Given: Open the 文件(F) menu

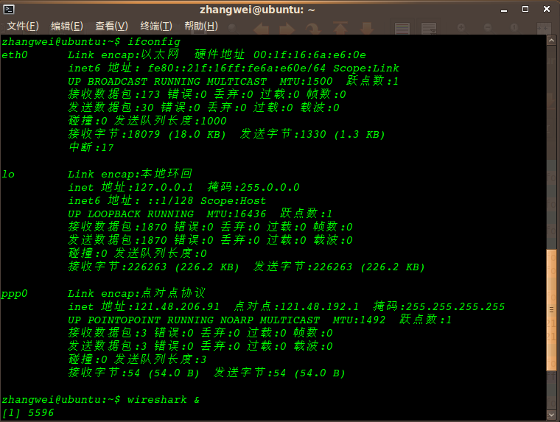Looking at the screenshot, I should (x=23, y=26).
